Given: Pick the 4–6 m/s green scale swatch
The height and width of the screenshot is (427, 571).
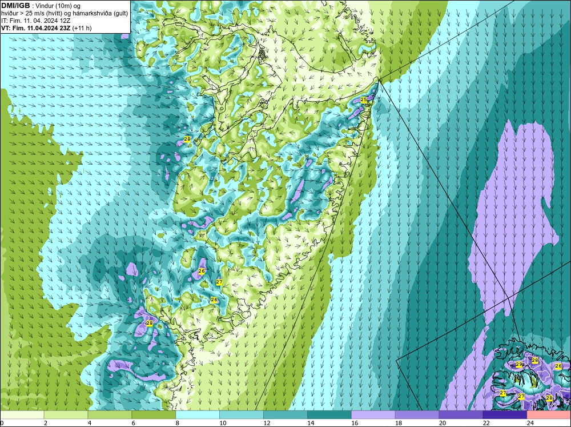Looking at the screenshot, I should point(110,415).
